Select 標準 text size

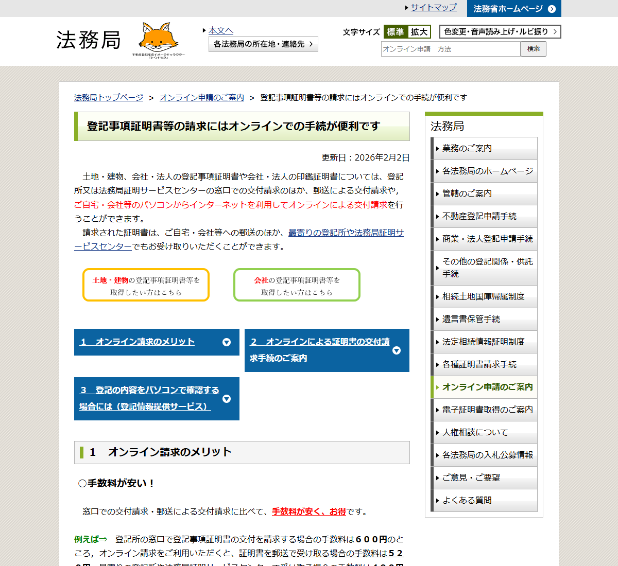[396, 32]
